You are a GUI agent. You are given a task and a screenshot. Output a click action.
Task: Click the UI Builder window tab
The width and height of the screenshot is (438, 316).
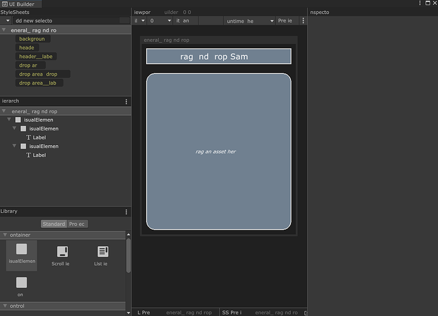(x=21, y=4)
